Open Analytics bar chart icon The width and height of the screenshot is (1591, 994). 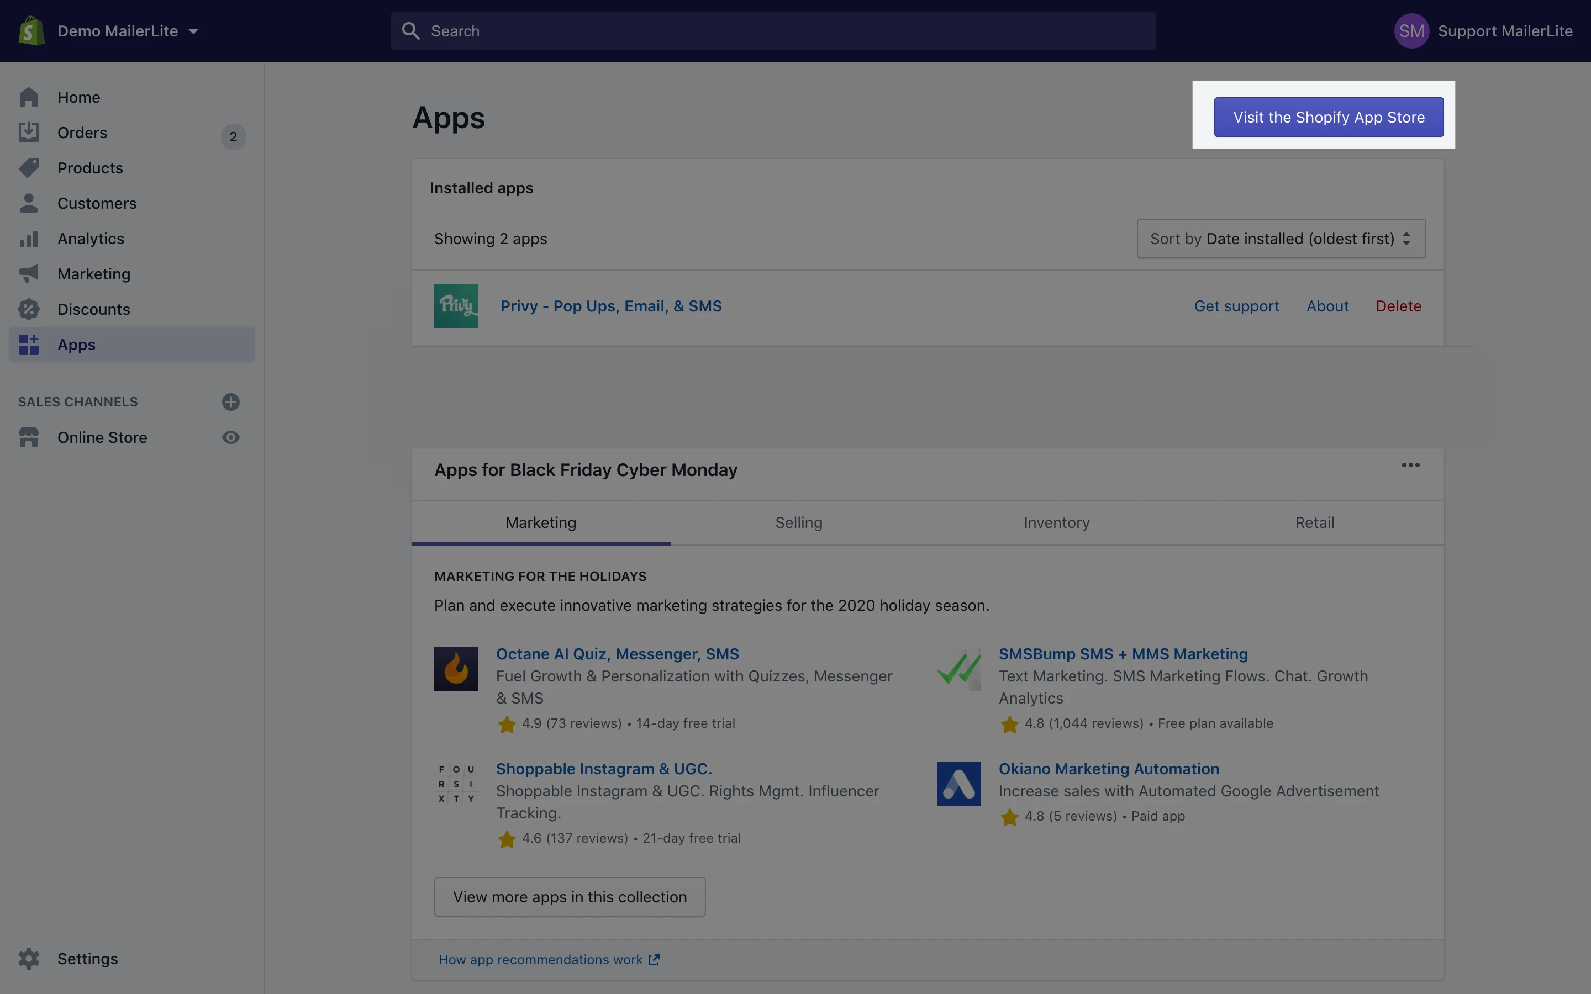(x=28, y=239)
